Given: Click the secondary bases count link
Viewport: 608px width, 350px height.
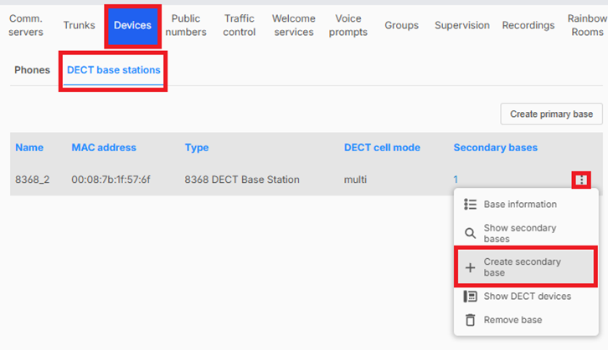Looking at the screenshot, I should [x=456, y=180].
